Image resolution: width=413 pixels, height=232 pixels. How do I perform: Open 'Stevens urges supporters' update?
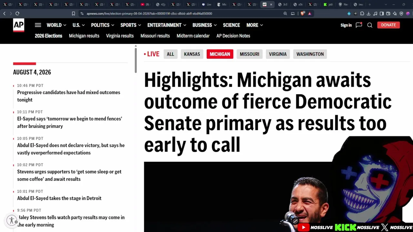[69, 175]
